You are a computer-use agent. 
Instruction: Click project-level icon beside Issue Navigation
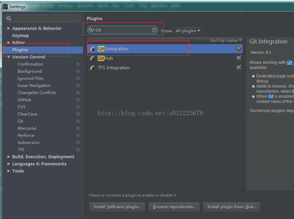click(x=78, y=86)
